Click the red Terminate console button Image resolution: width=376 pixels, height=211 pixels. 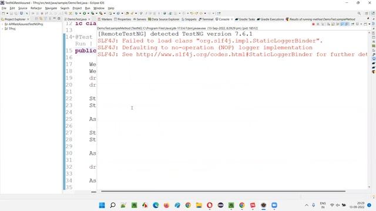313,24
